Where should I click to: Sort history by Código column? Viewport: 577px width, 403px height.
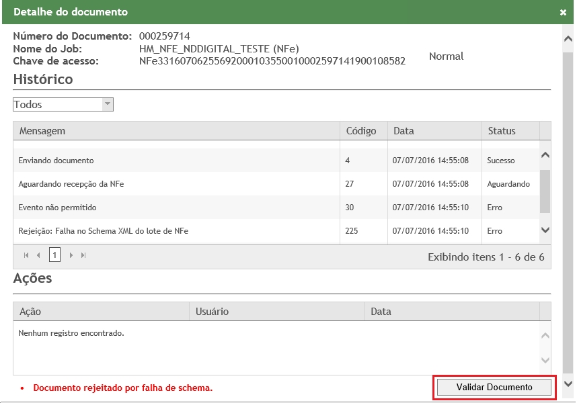(360, 131)
